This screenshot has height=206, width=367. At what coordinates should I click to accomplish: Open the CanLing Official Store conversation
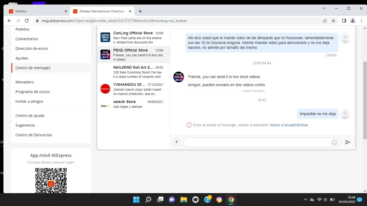pos(134,38)
